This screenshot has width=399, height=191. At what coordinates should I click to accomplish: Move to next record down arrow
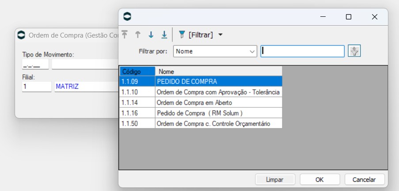[x=151, y=34]
